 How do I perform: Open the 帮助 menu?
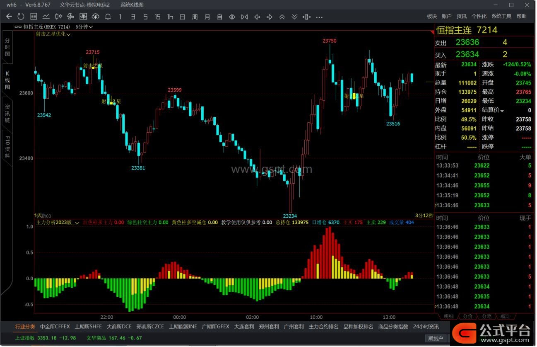pyautogui.click(x=522, y=16)
